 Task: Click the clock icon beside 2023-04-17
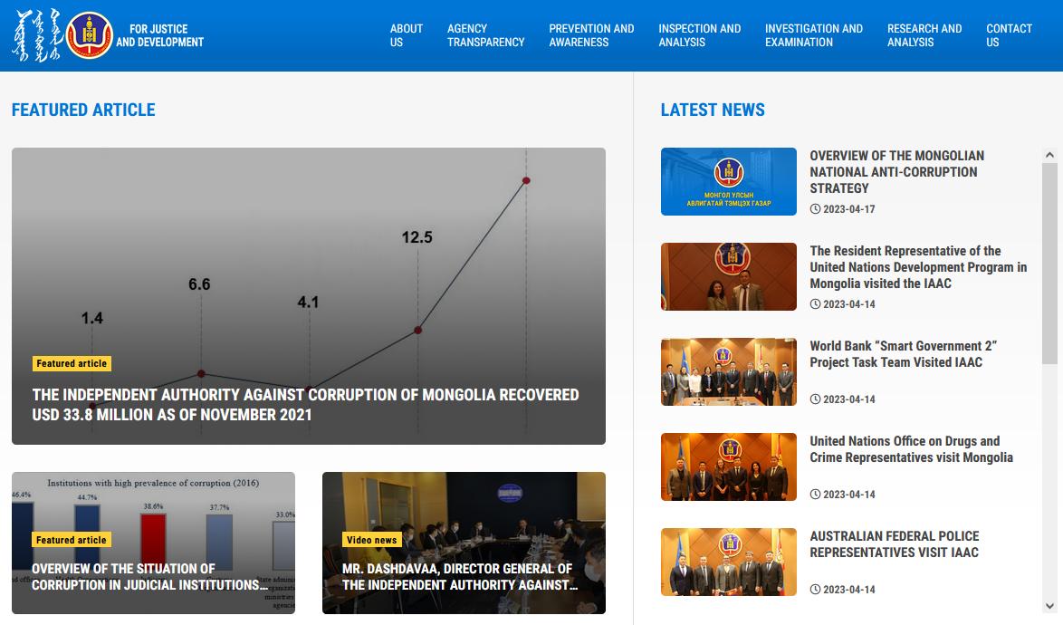tap(815, 208)
